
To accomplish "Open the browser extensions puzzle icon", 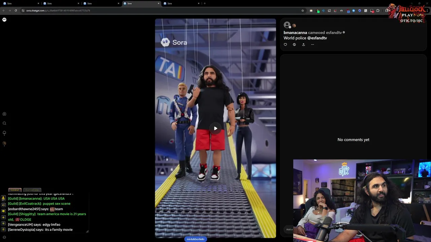I will click(x=378, y=10).
